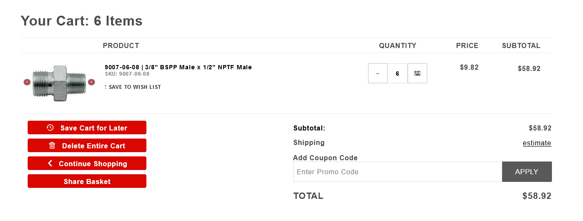Image resolution: width=583 pixels, height=221 pixels.
Task: Apply the coupon with the APPLY button
Action: [526, 172]
